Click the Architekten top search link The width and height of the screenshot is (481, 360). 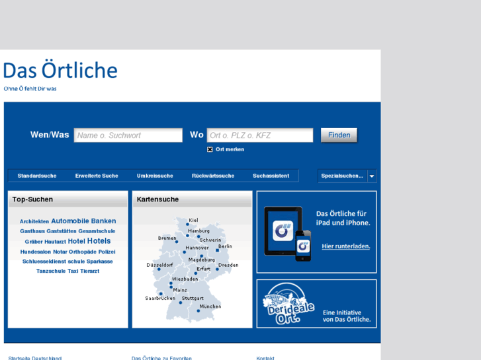[34, 221]
